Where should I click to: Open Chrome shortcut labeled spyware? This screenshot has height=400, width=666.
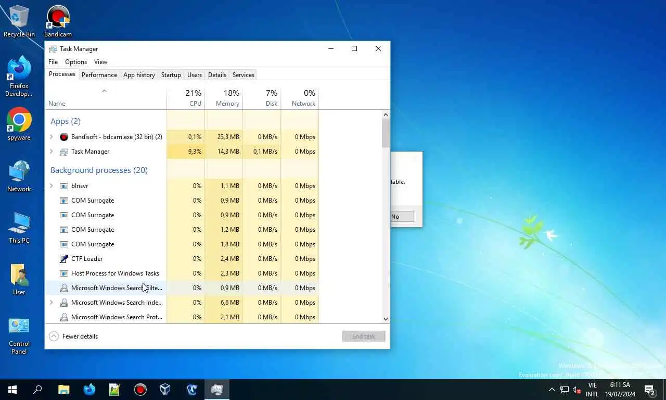(19, 124)
